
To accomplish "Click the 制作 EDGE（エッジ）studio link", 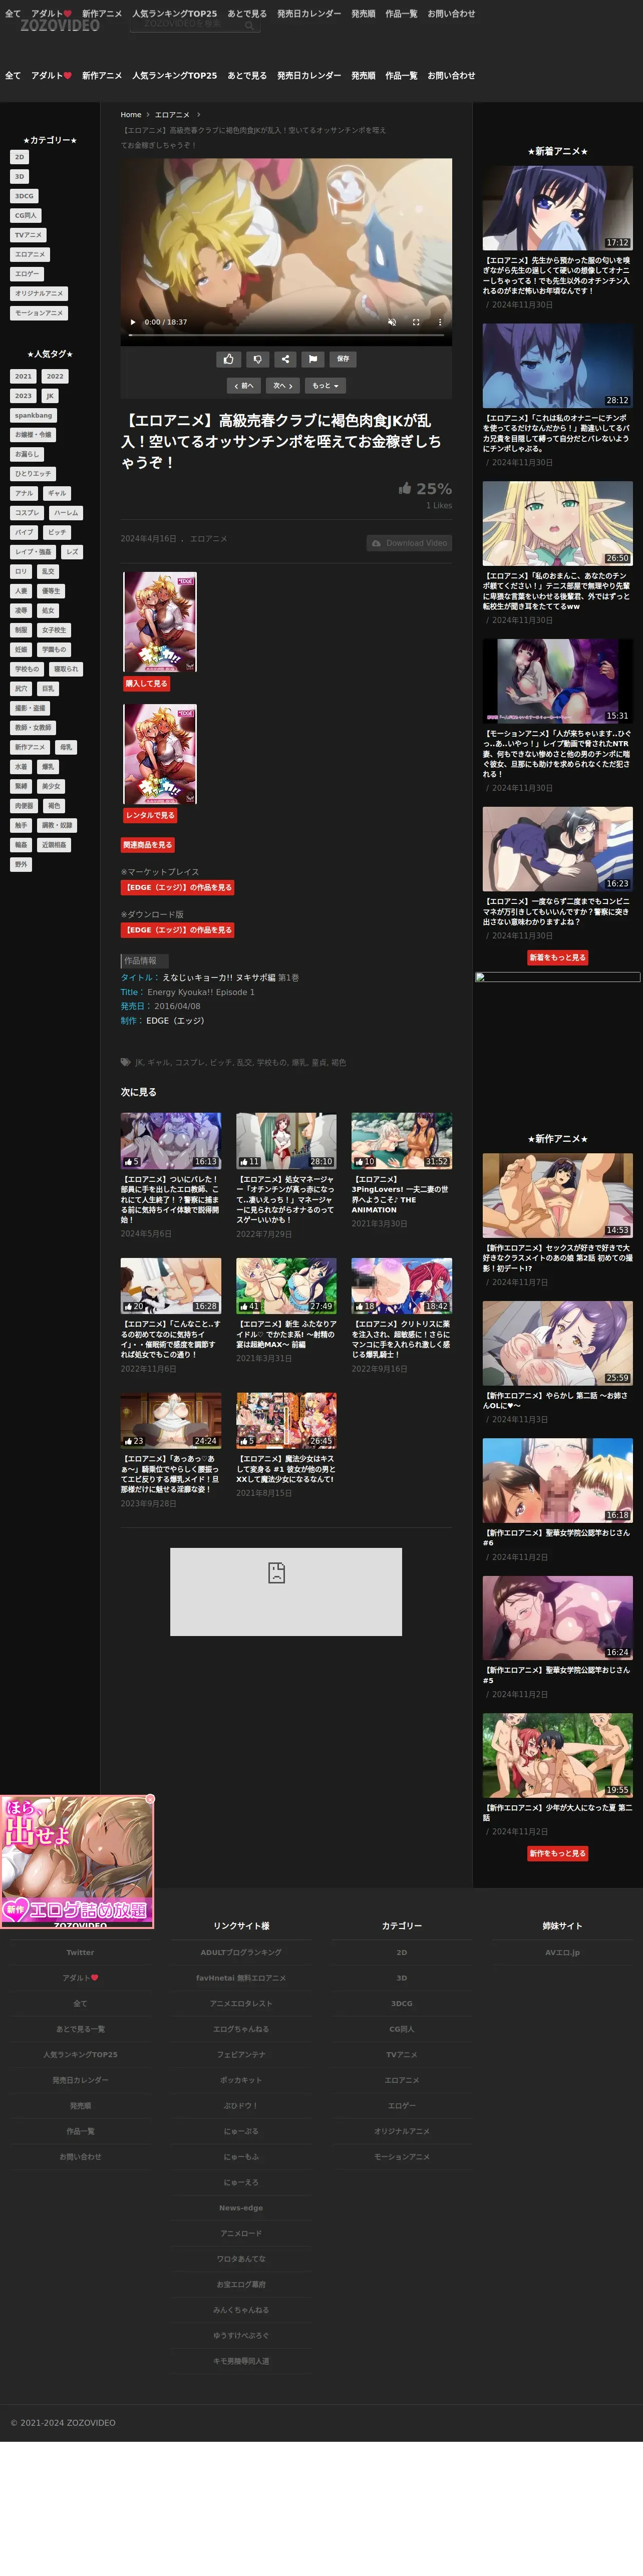I will (175, 1021).
